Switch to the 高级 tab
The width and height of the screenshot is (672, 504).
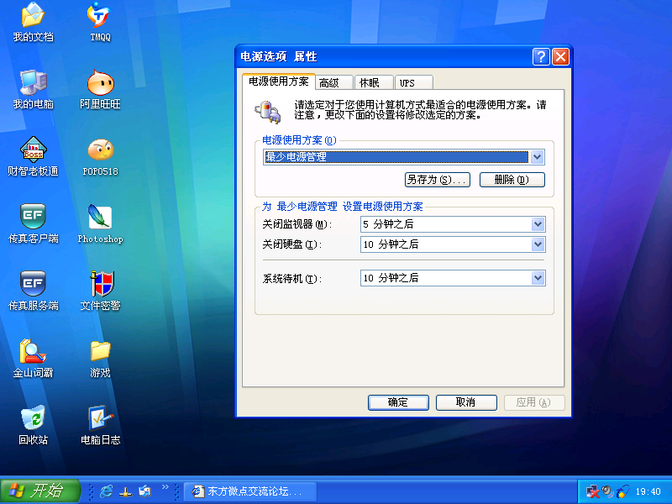[329, 82]
